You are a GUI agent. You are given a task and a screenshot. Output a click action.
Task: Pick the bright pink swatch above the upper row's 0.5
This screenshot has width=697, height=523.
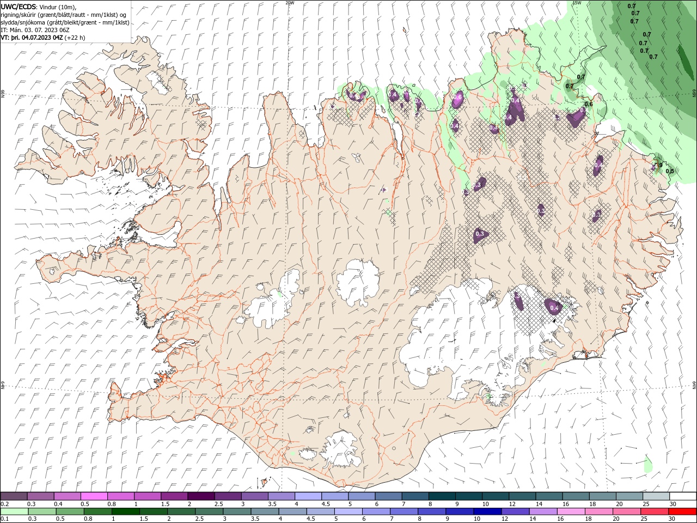pyautogui.click(x=94, y=496)
